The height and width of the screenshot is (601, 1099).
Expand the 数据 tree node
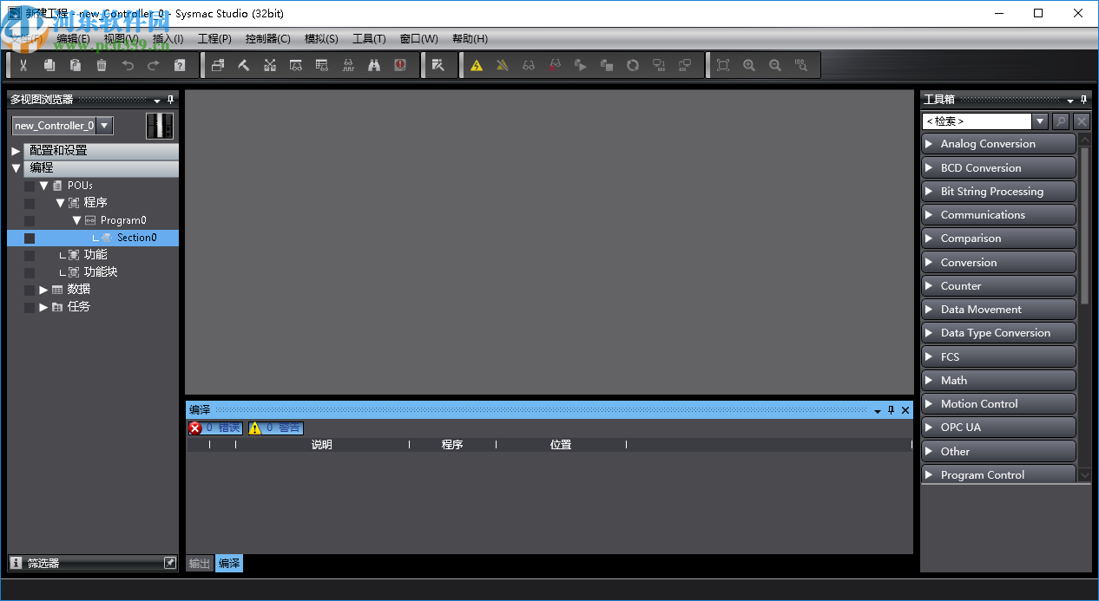pos(42,289)
